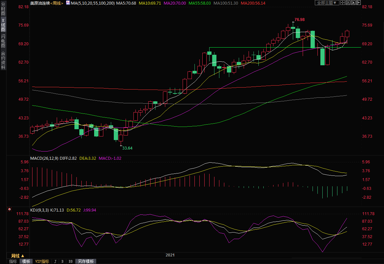Image resolution: width=384 pixels, height=264 pixels.
Task: Click the expand-right panel icon
Action: [x=358, y=3]
